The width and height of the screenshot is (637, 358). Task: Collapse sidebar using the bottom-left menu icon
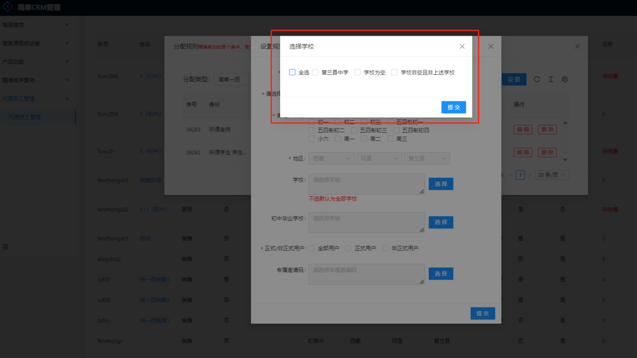click(5, 247)
